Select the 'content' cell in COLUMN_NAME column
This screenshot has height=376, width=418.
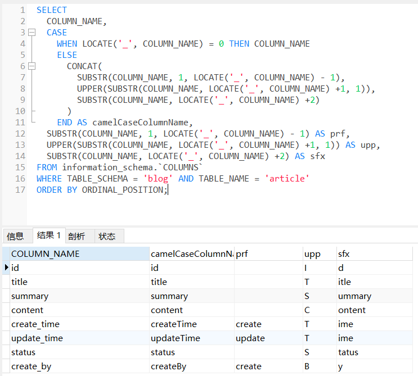point(79,310)
